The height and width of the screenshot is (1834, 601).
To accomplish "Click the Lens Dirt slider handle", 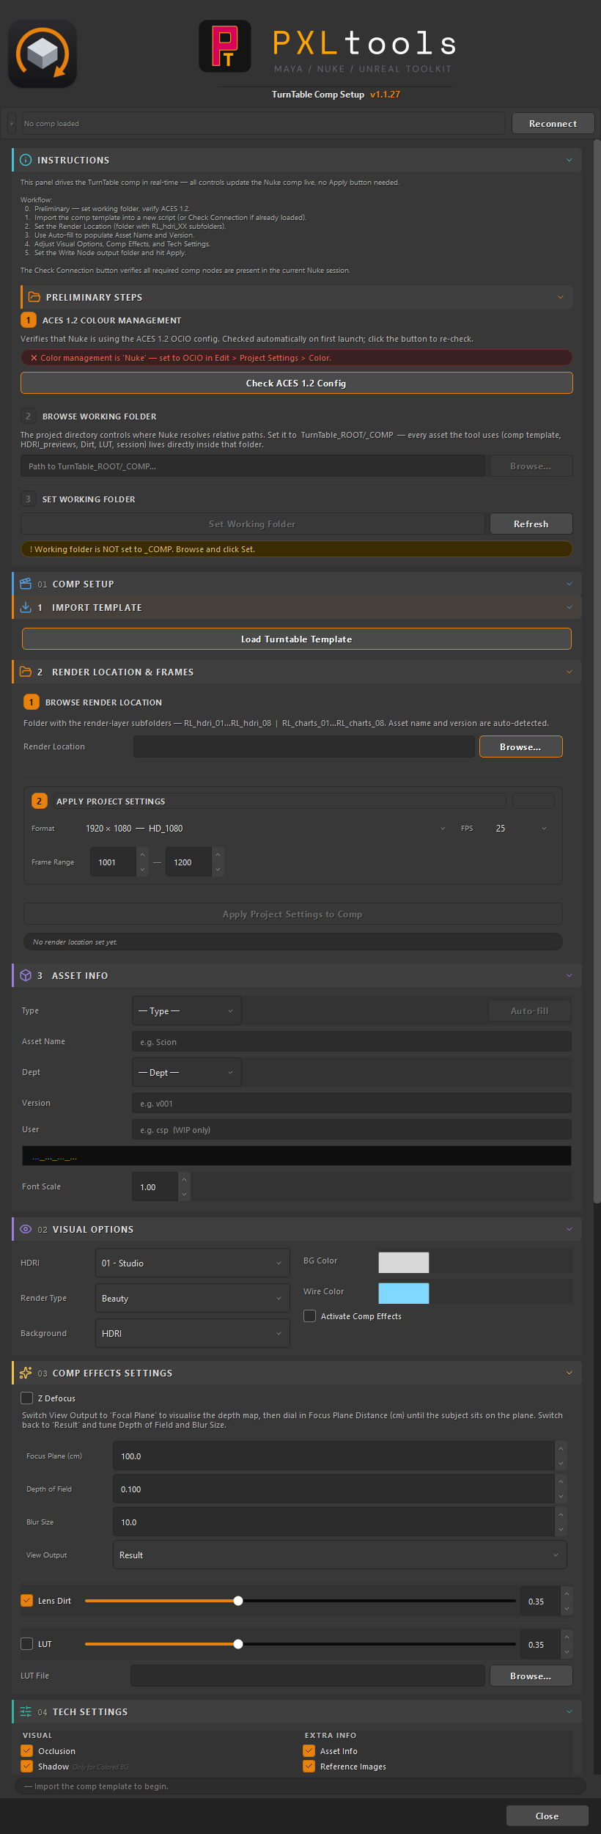I will pos(238,1601).
